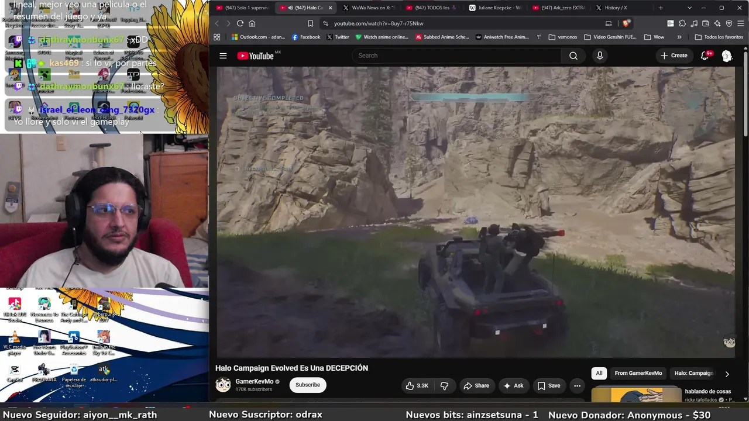Open Subbed Anime Sche bookmark
Image resolution: width=749 pixels, height=421 pixels.
point(442,37)
